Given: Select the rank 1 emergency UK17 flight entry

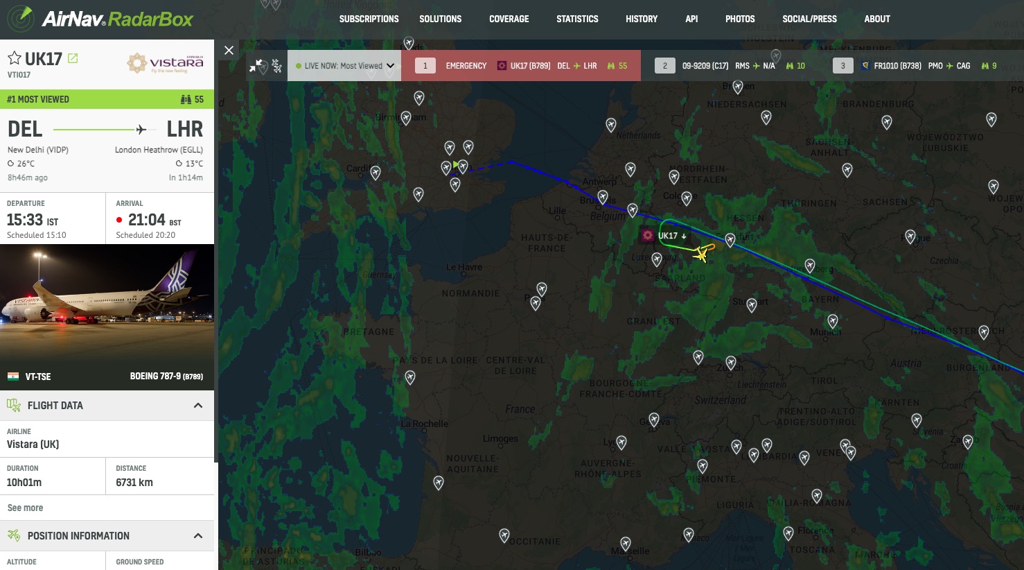Looking at the screenshot, I should point(521,66).
